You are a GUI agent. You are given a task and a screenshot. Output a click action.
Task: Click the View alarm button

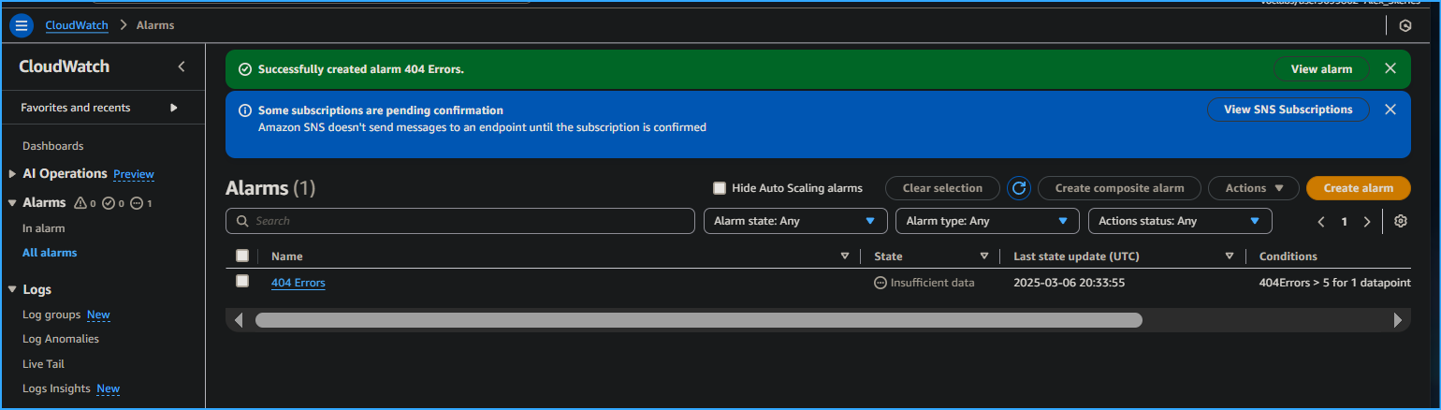tap(1321, 69)
